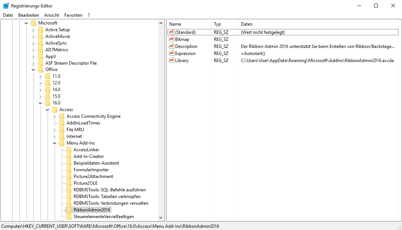Expand Access Connectivity Engine key
The width and height of the screenshot is (402, 230).
point(54,117)
